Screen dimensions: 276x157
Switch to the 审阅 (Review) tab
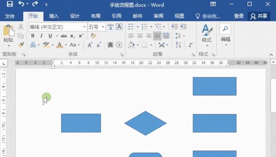[x=158, y=16]
